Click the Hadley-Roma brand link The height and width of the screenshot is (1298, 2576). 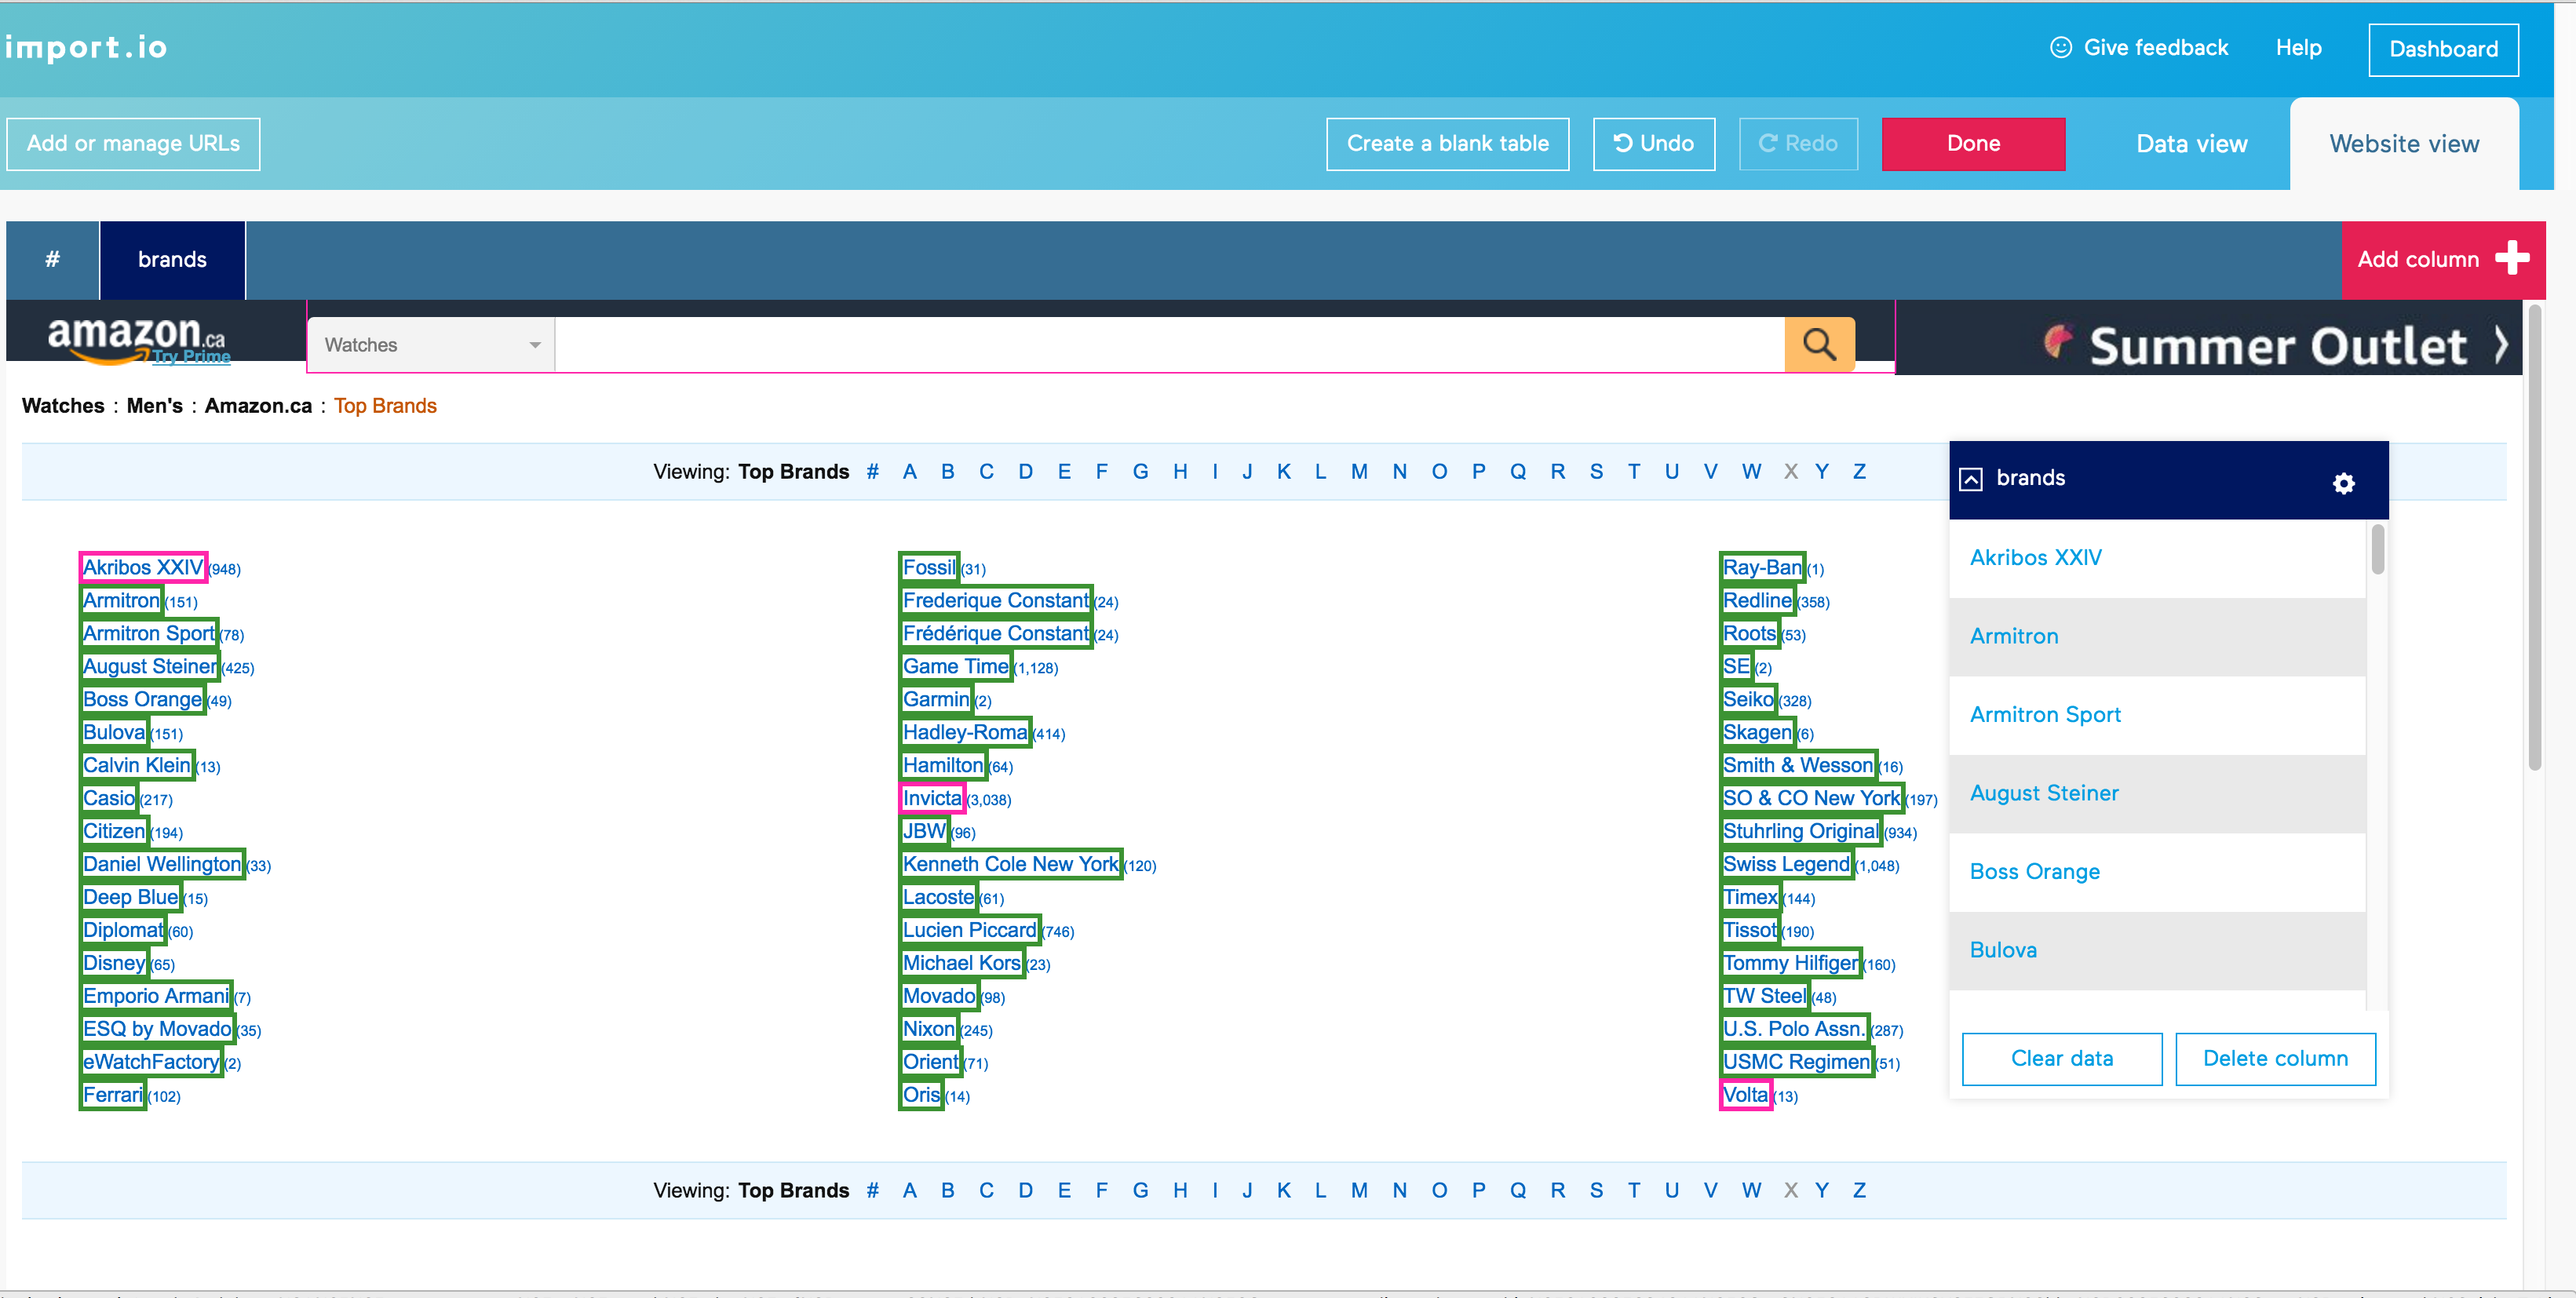[965, 732]
